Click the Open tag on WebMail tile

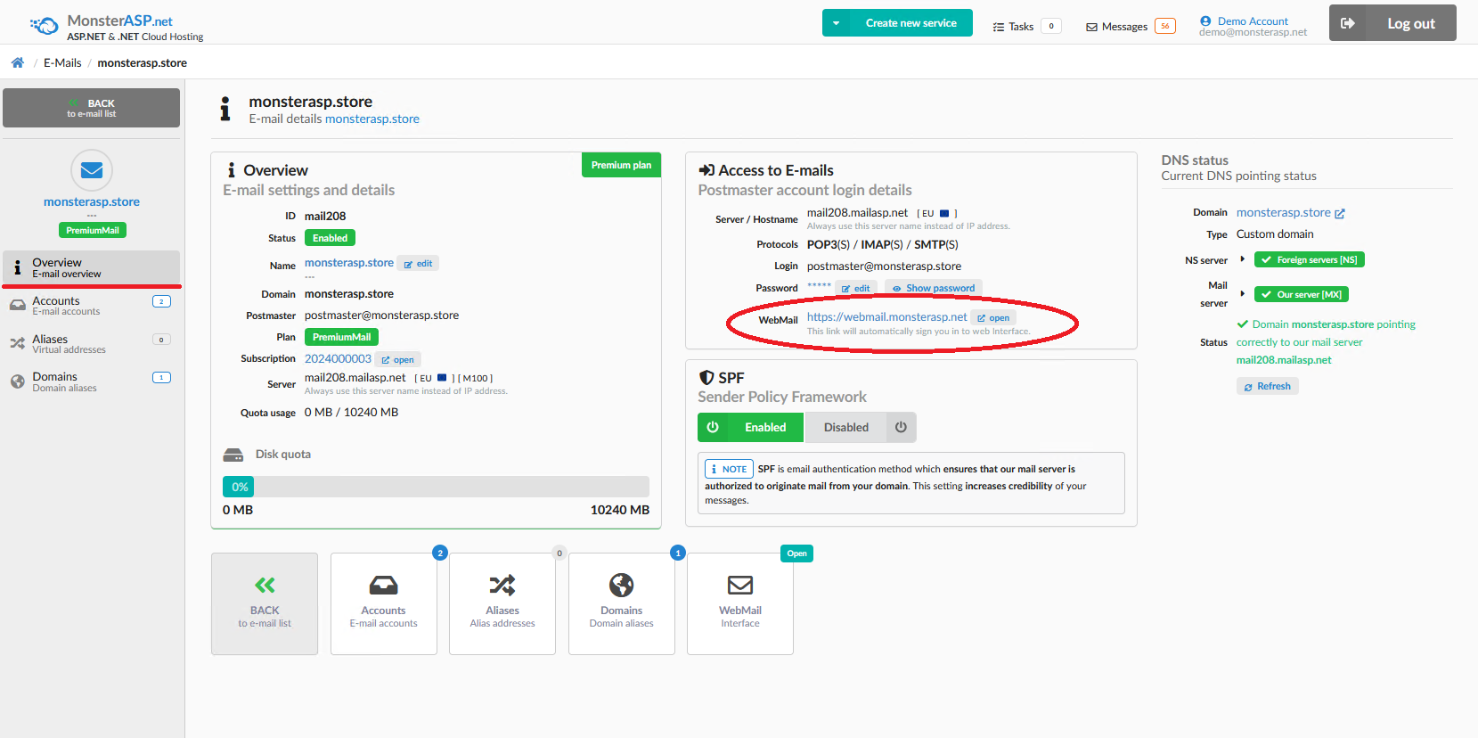796,553
